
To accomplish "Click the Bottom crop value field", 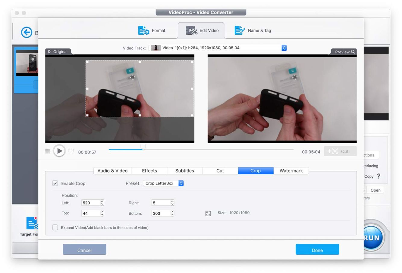I will tap(161, 213).
